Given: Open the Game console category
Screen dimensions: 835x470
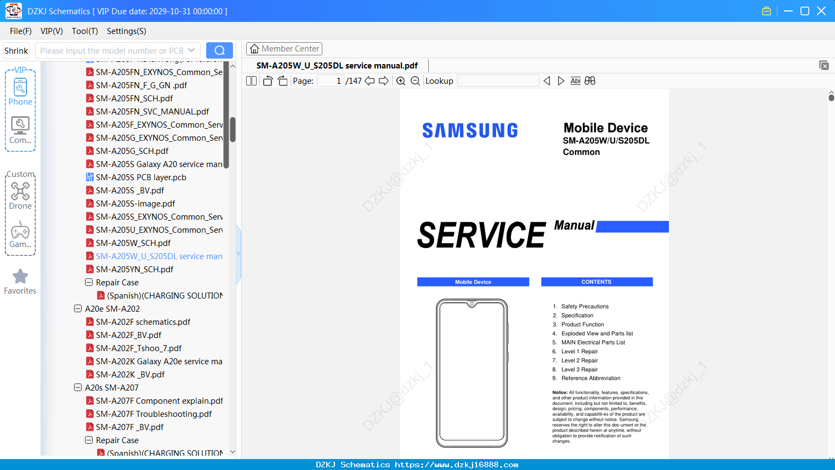Looking at the screenshot, I should (20, 234).
